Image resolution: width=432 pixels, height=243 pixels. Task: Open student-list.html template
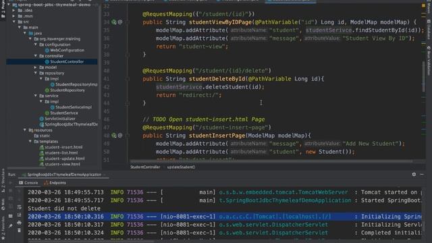(x=59, y=153)
